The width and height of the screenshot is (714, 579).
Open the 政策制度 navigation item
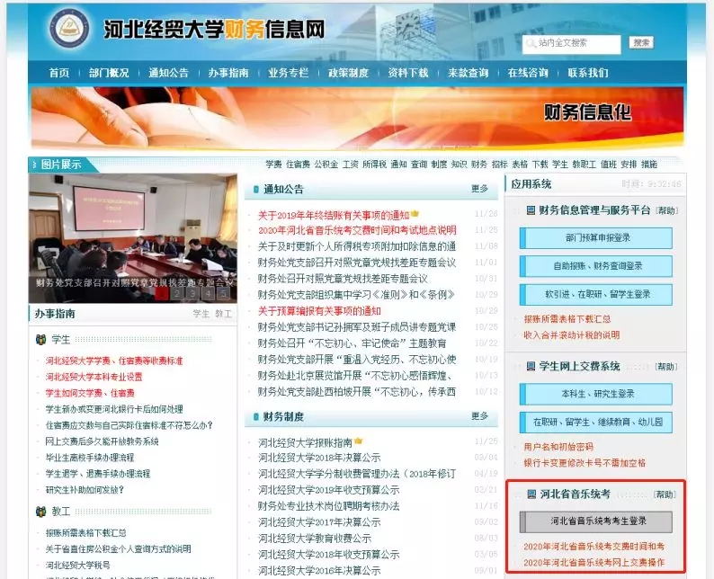(348, 73)
